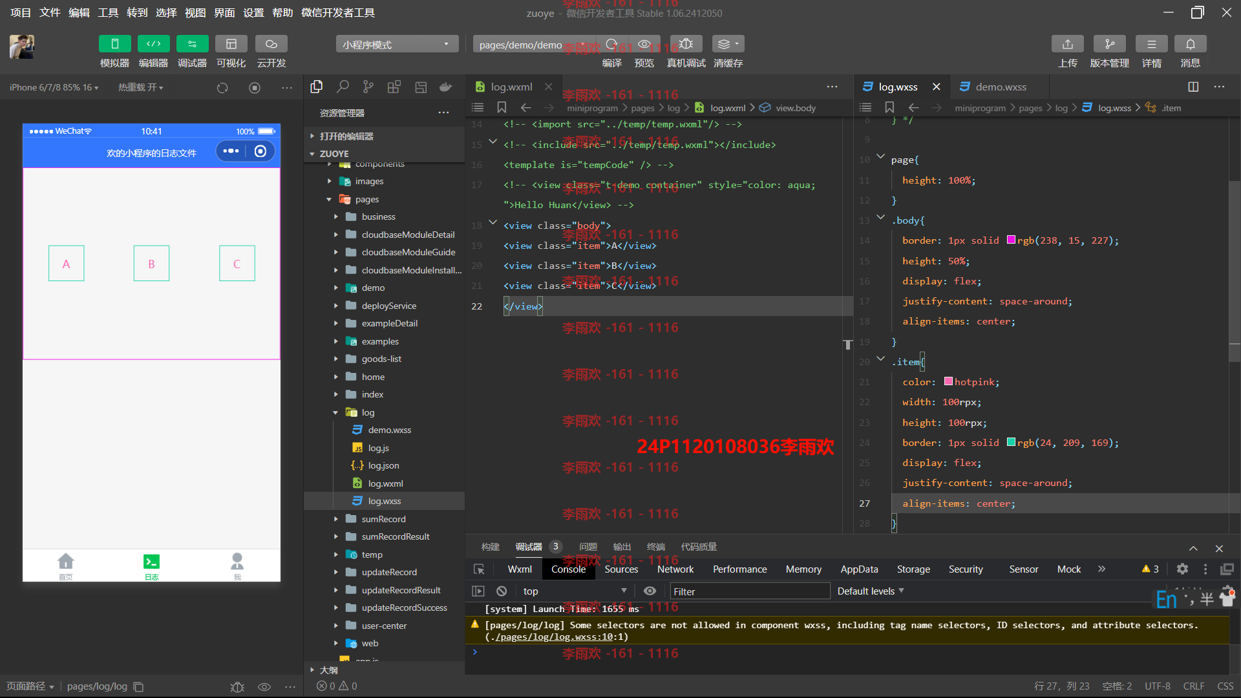Toggle the console eye live expression
The image size is (1241, 698).
coord(650,591)
